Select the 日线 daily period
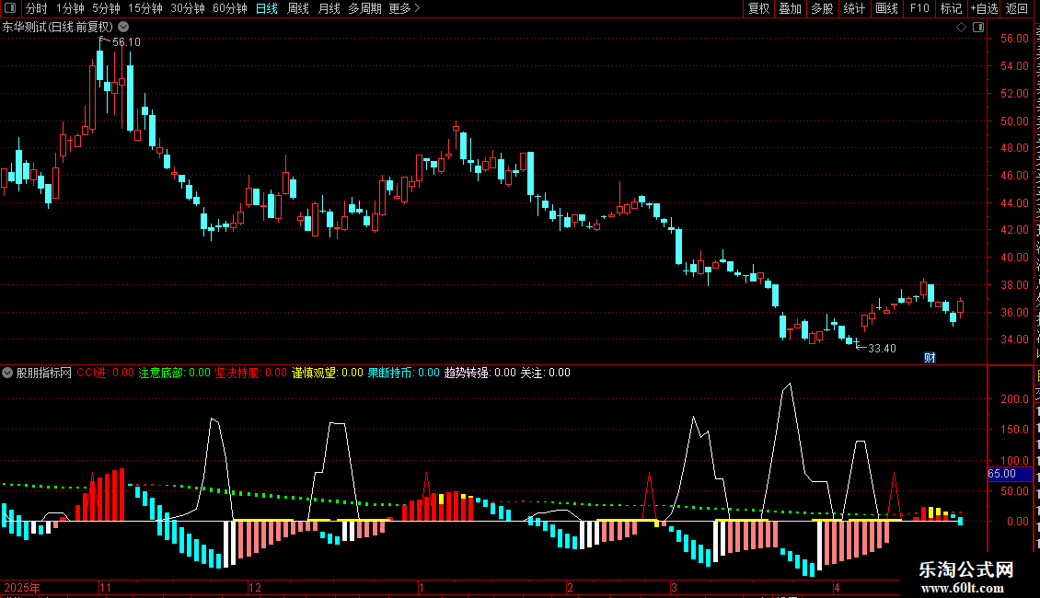Screen dimensions: 1040x598 pos(267,8)
